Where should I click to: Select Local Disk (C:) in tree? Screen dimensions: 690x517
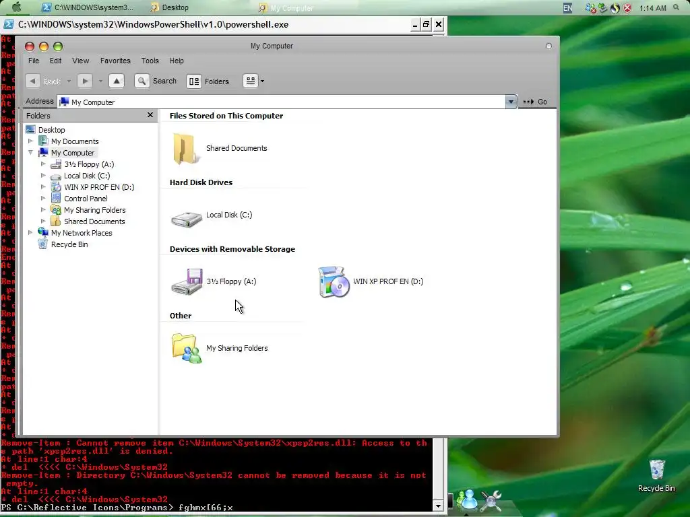point(87,176)
